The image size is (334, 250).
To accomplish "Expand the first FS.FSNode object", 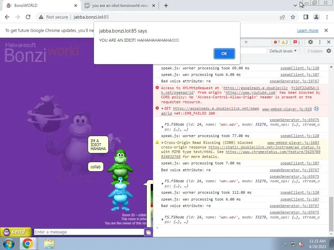I will tap(162, 127).
